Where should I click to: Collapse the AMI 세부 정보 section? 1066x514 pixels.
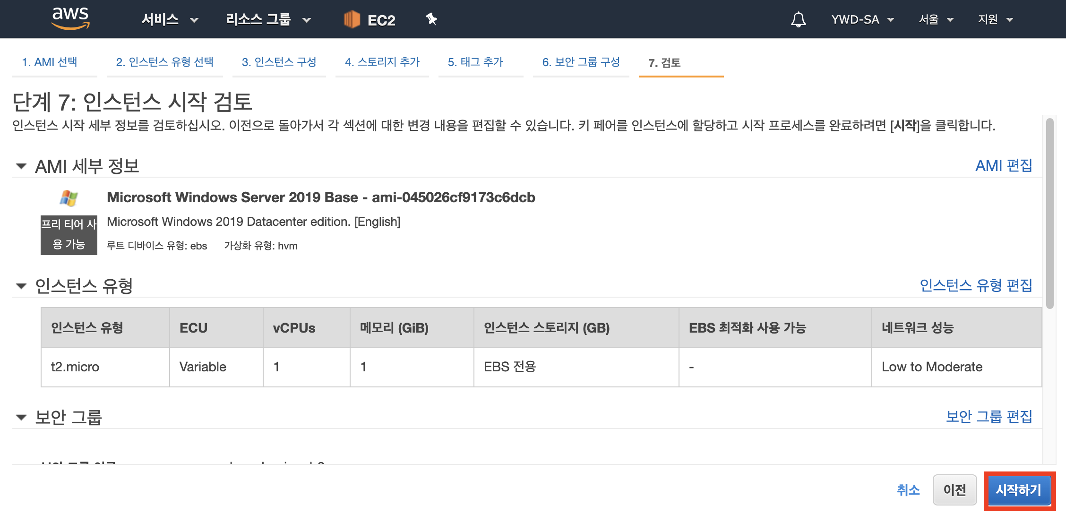21,166
